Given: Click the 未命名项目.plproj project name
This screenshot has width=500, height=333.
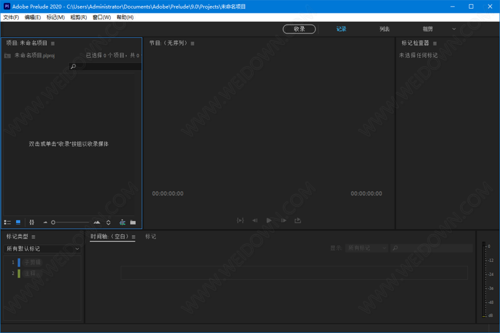Looking at the screenshot, I should tap(35, 56).
